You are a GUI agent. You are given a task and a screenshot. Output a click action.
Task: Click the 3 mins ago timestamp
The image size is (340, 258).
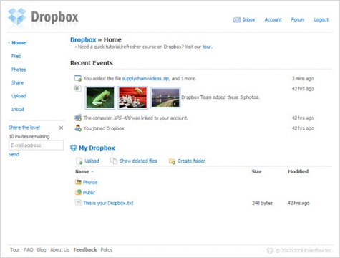[303, 78]
